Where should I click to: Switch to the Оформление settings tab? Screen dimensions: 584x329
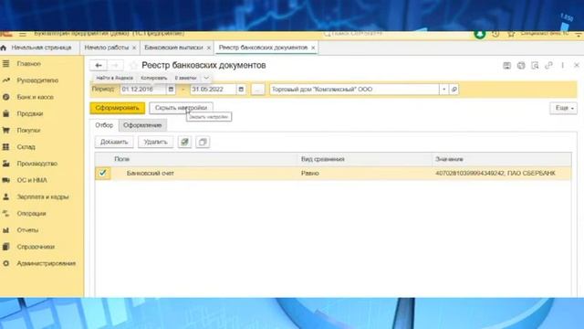142,125
